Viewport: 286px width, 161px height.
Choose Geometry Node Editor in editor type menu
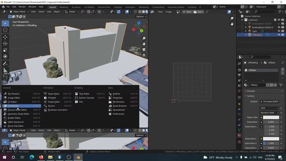(x=22, y=114)
